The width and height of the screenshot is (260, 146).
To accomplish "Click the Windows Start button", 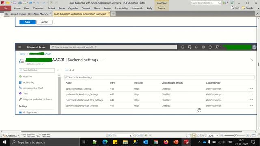I will click(5, 142).
